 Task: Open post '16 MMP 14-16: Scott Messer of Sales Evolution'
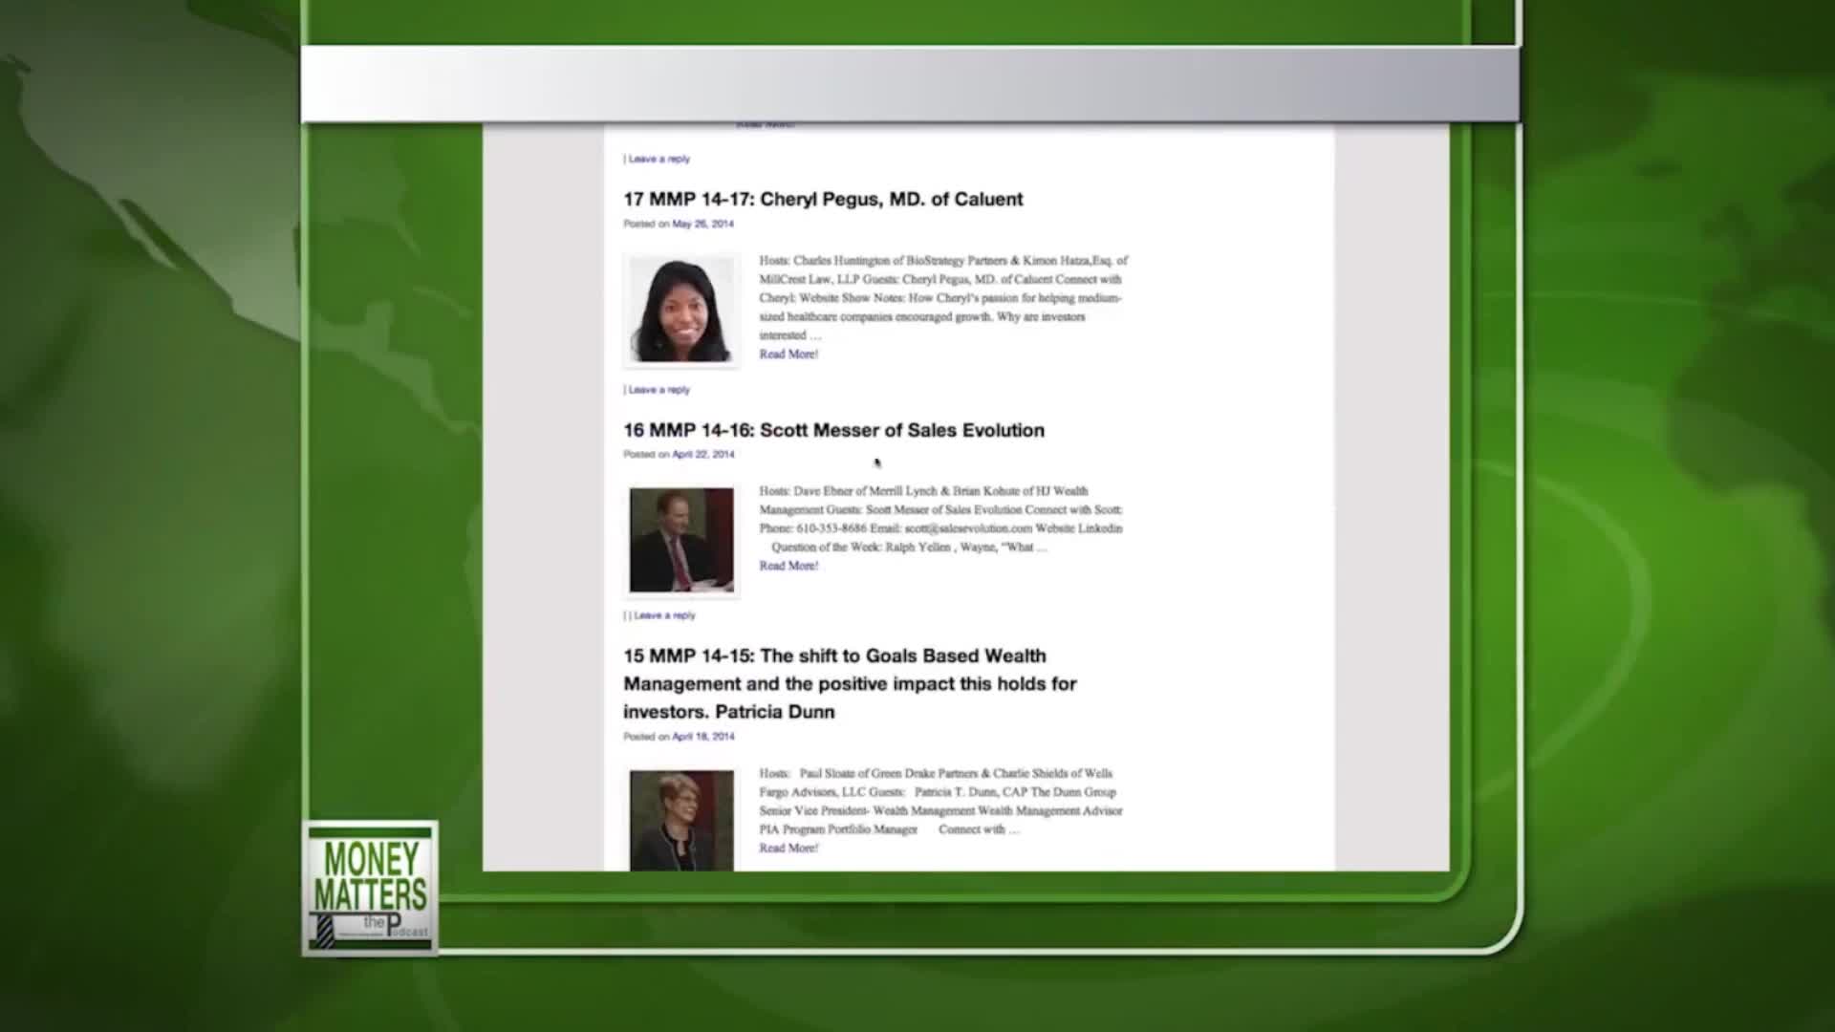pyautogui.click(x=833, y=430)
